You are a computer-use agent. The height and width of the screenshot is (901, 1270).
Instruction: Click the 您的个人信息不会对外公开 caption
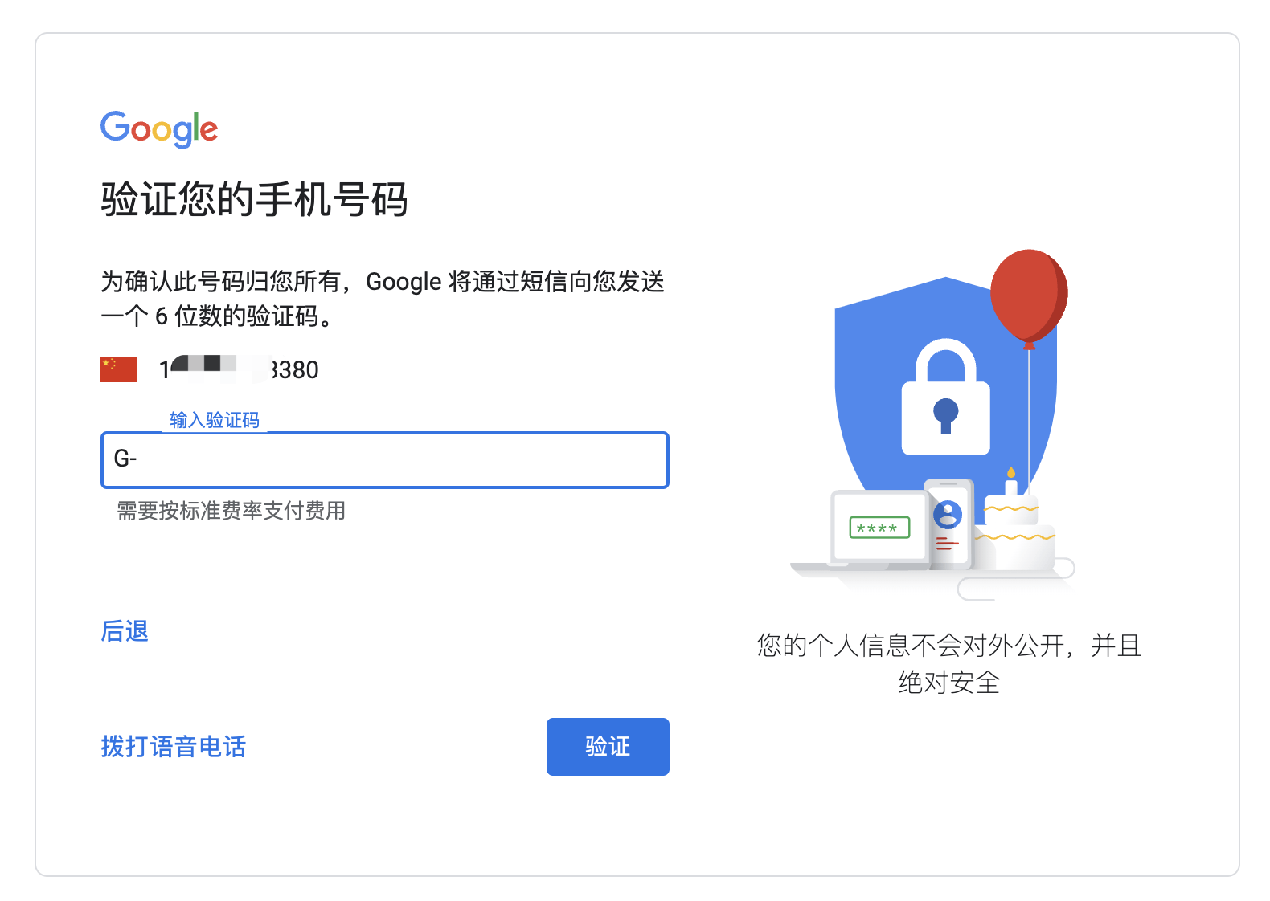click(948, 664)
